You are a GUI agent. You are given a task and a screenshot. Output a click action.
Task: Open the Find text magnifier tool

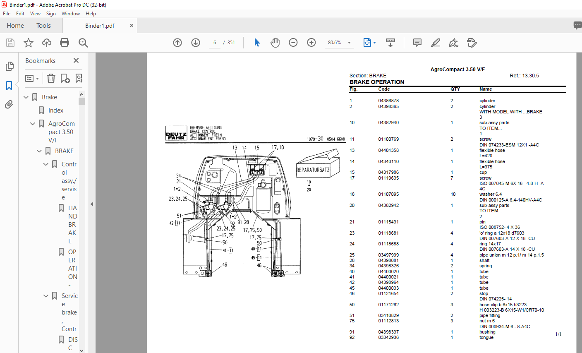click(83, 43)
